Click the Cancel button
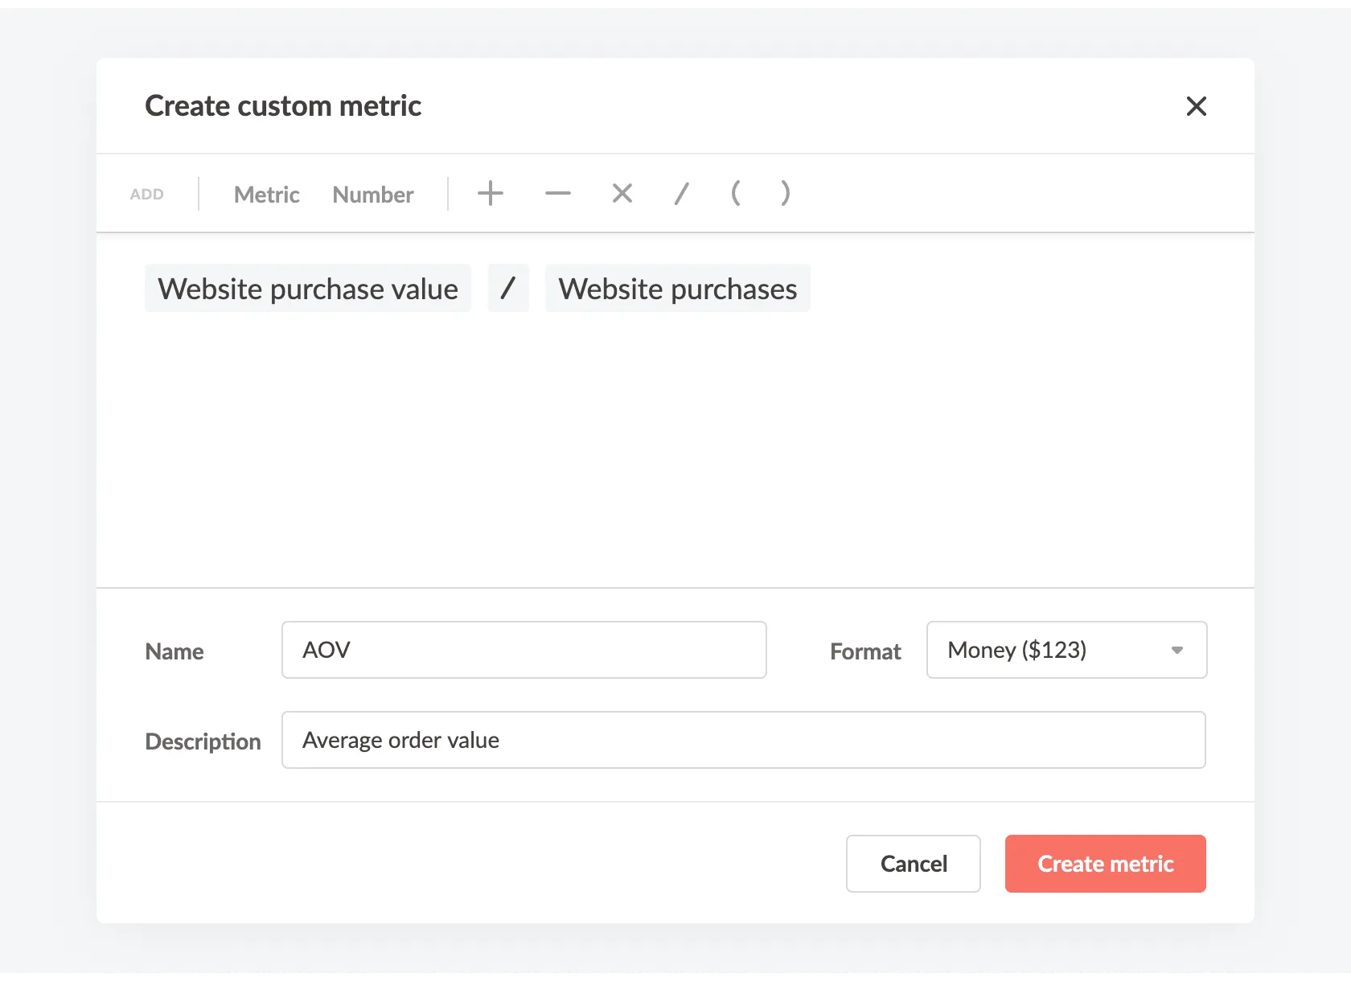 pyautogui.click(x=913, y=864)
